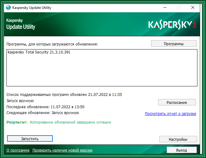The image size is (206, 158).
Task: Open the Расписание schedule button
Action: click(x=177, y=102)
